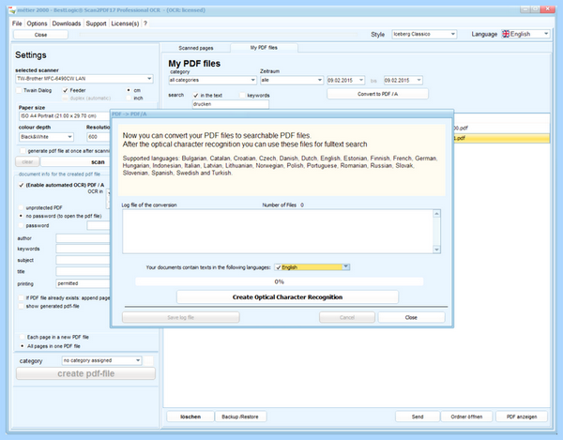Click the Save log file button
The image size is (563, 440).
pos(180,318)
